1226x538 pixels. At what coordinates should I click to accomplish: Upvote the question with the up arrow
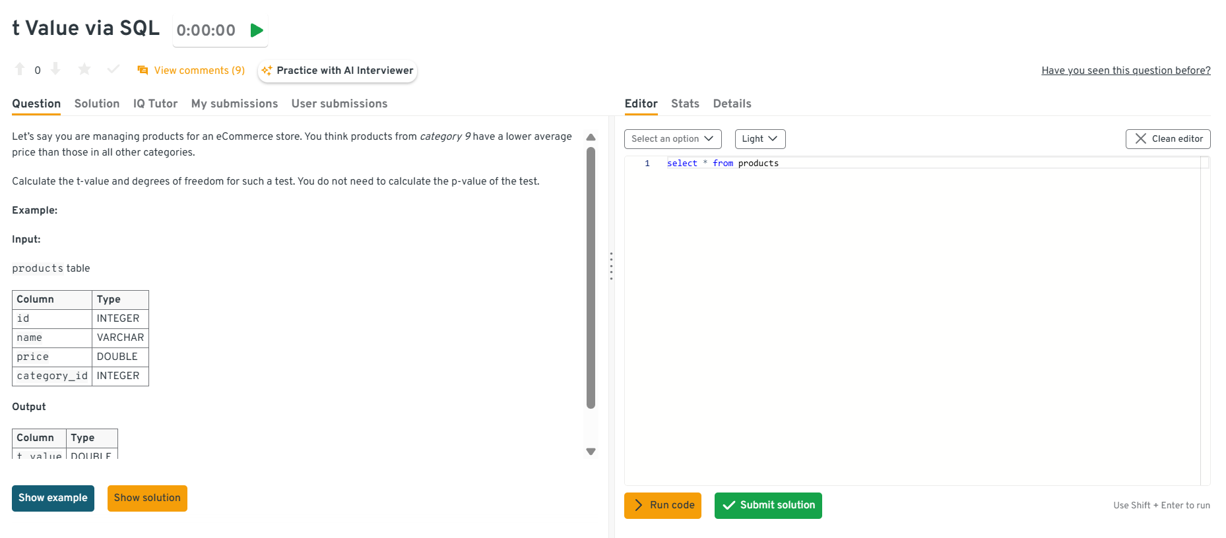pos(20,69)
